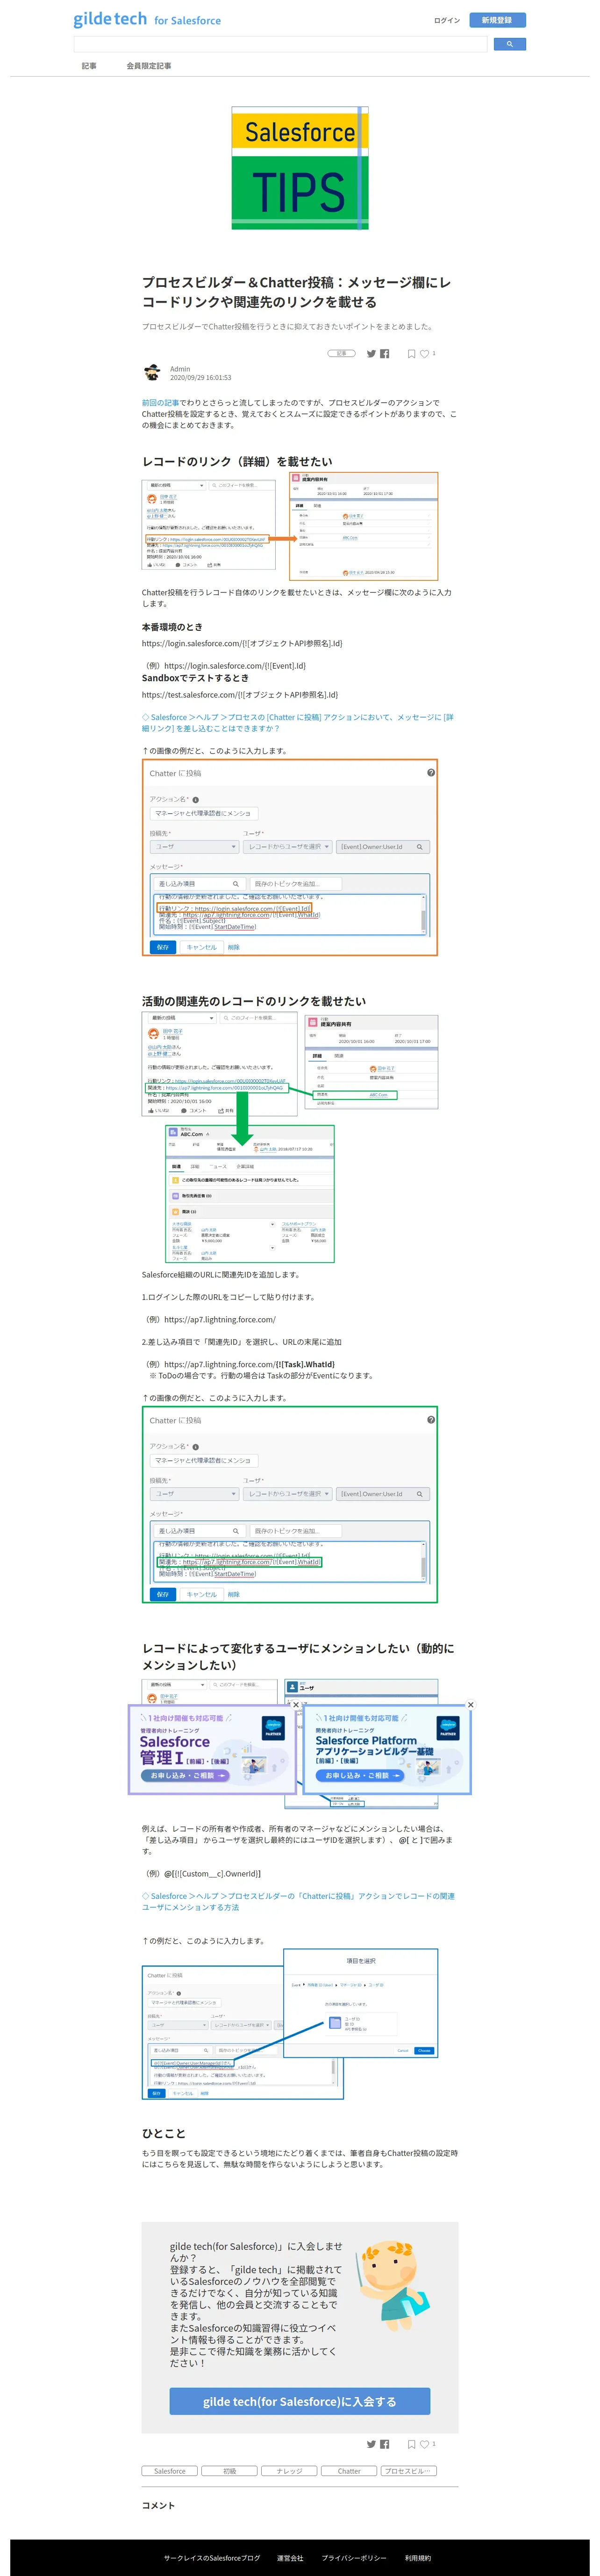Open プライバシーポリシー footer link
This screenshot has width=600, height=2576.
click(x=354, y=2558)
